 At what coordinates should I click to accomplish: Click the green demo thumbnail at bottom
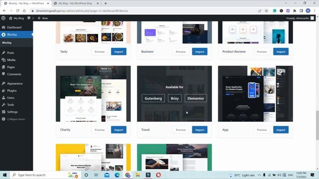coord(174,158)
